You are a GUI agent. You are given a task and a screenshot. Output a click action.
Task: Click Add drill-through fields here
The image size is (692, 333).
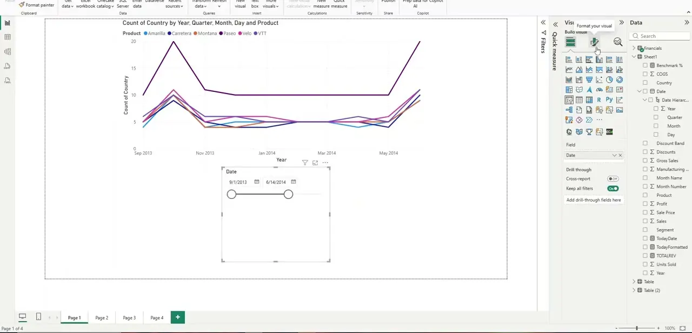[x=594, y=200]
